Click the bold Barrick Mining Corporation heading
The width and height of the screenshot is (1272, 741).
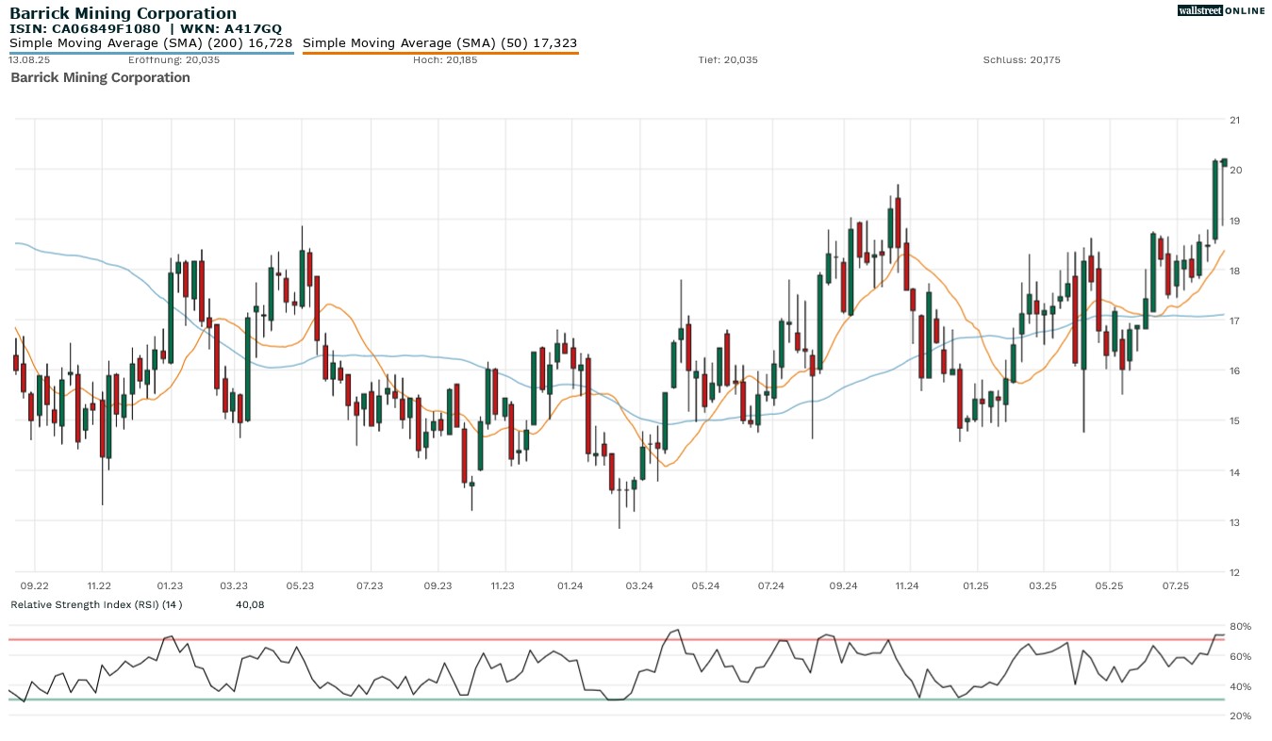click(124, 13)
